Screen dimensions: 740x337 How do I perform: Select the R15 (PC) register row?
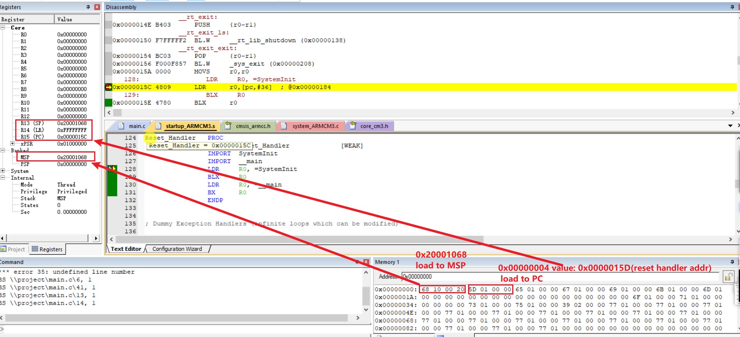point(54,137)
